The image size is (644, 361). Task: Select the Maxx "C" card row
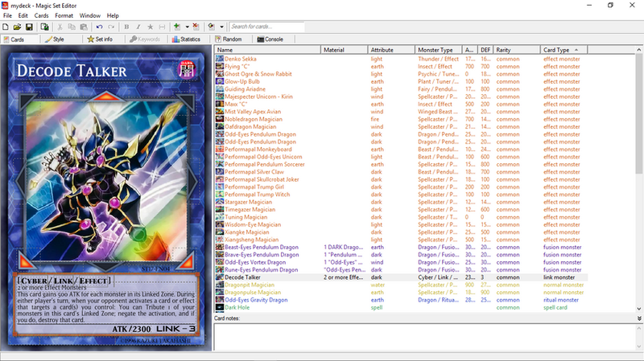tap(401, 105)
